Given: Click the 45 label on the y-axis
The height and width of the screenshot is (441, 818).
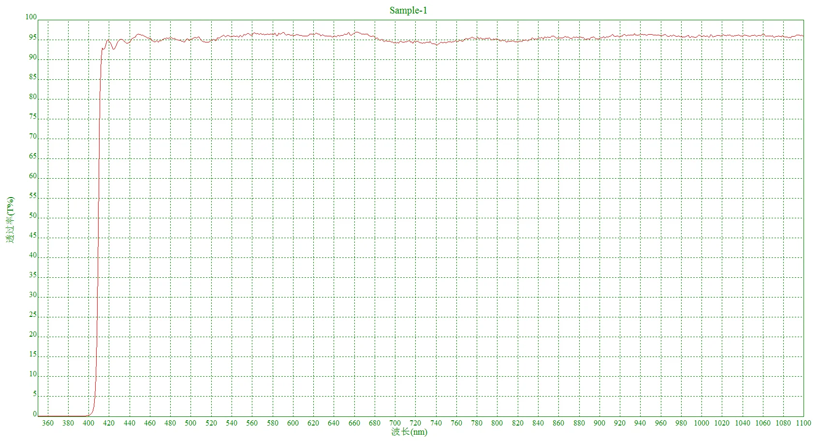Looking at the screenshot, I should pyautogui.click(x=33, y=235).
